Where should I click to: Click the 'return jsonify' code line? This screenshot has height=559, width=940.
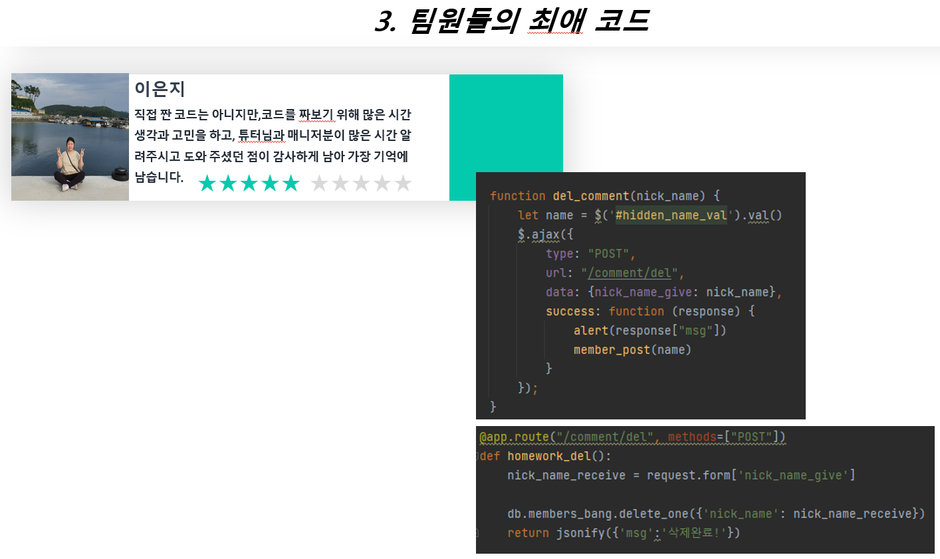624,533
